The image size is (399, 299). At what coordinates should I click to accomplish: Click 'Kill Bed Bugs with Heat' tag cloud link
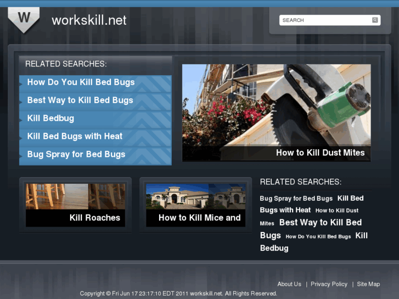(312, 204)
